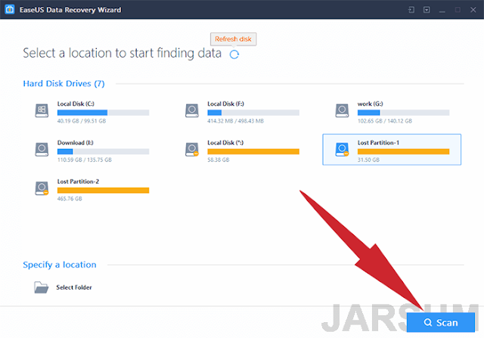Click Lost Partition-2 orange usage bar

coord(103,191)
